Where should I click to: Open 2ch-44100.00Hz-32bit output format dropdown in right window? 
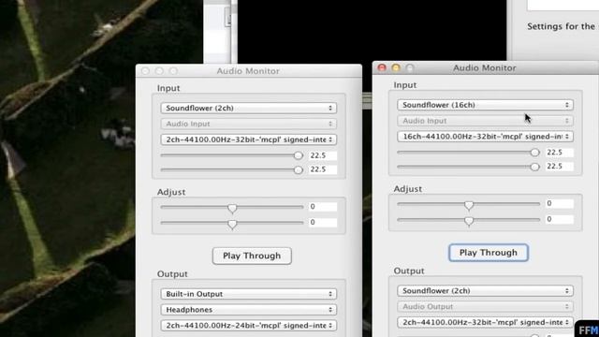click(x=485, y=322)
